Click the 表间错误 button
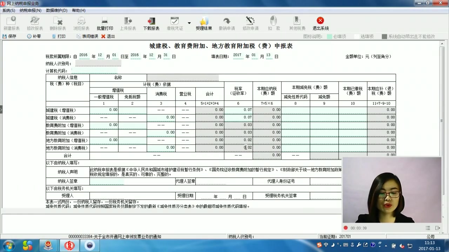Screen dimensions: 449x252 pos(87,36)
